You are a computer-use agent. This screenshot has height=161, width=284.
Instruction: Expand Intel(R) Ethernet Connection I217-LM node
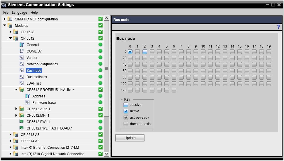click(x=10, y=147)
